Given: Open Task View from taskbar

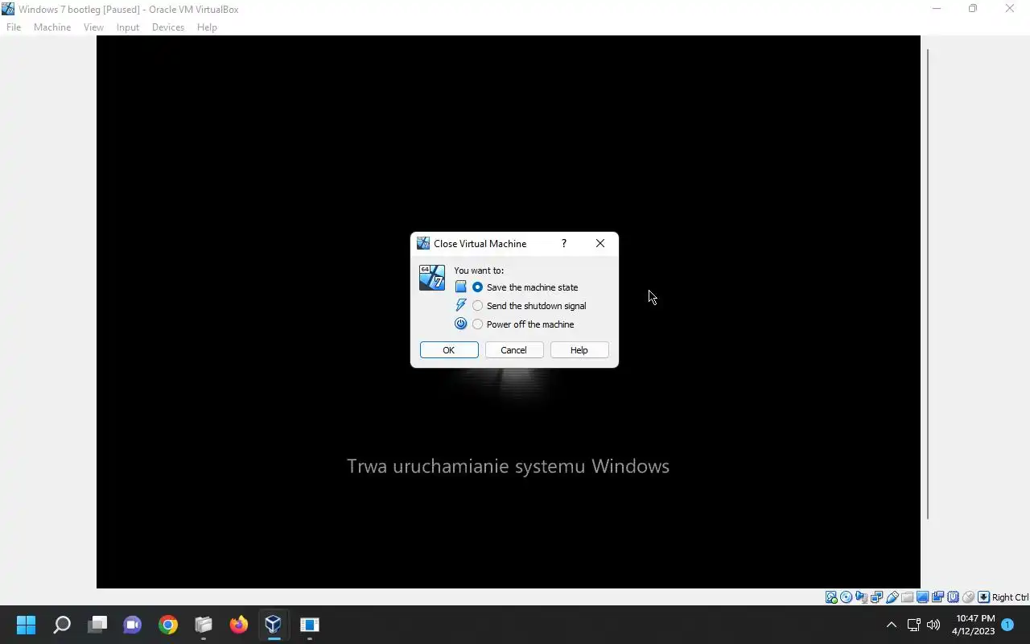Looking at the screenshot, I should click(x=97, y=625).
